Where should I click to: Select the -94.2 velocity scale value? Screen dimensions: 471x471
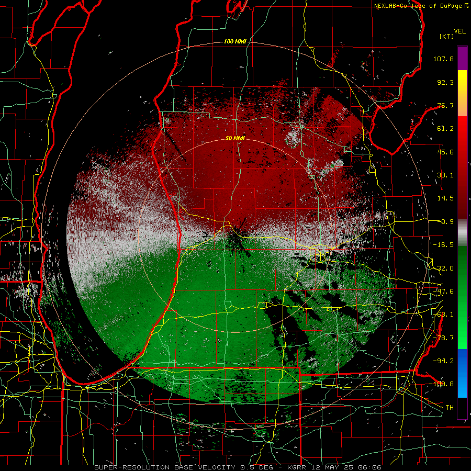pos(443,361)
